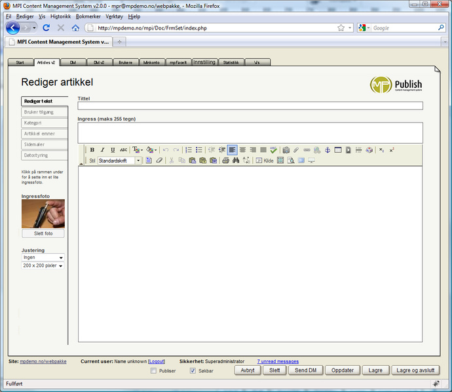
Task: Open the Standardskrift style dropdown
Action: [x=120, y=161]
